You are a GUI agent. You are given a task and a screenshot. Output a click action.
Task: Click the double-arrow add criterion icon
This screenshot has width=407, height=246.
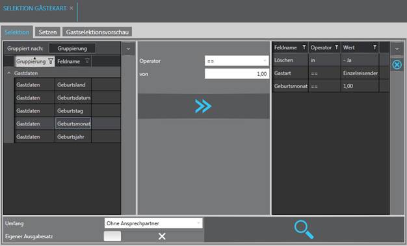(x=203, y=106)
